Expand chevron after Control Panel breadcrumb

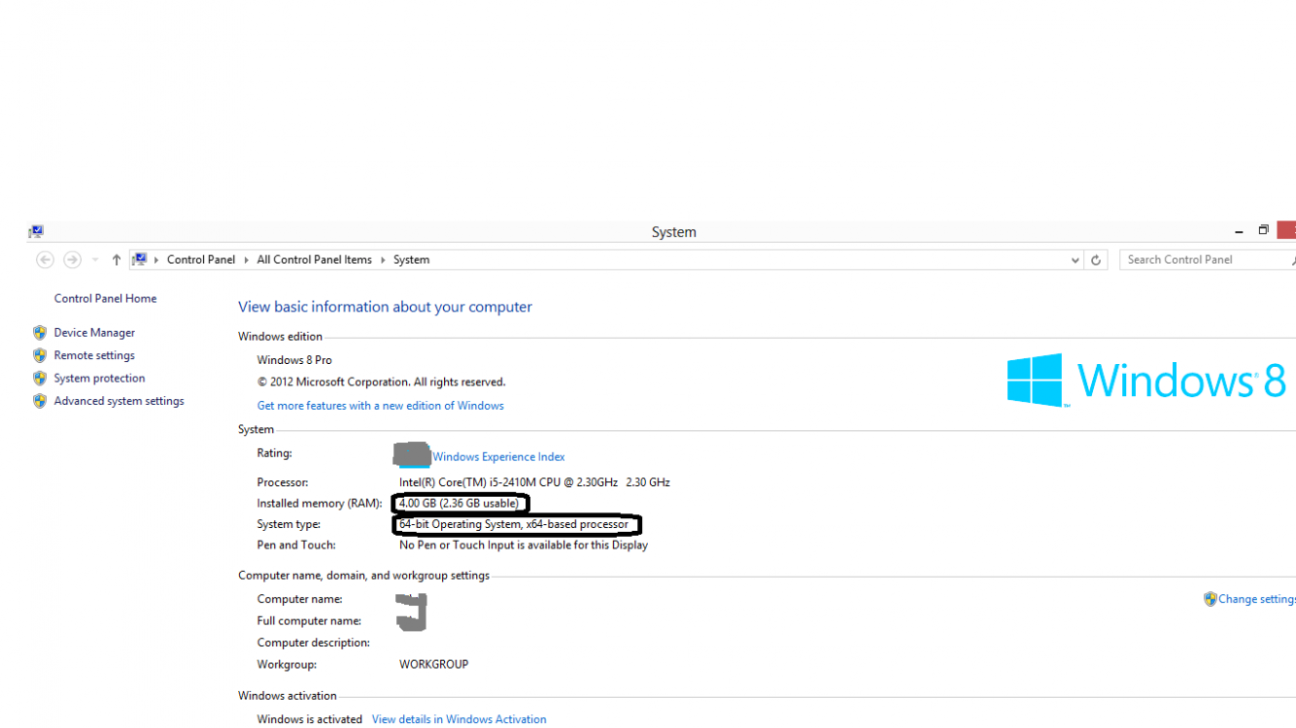coord(247,260)
